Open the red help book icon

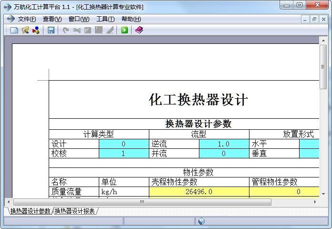coord(139,30)
